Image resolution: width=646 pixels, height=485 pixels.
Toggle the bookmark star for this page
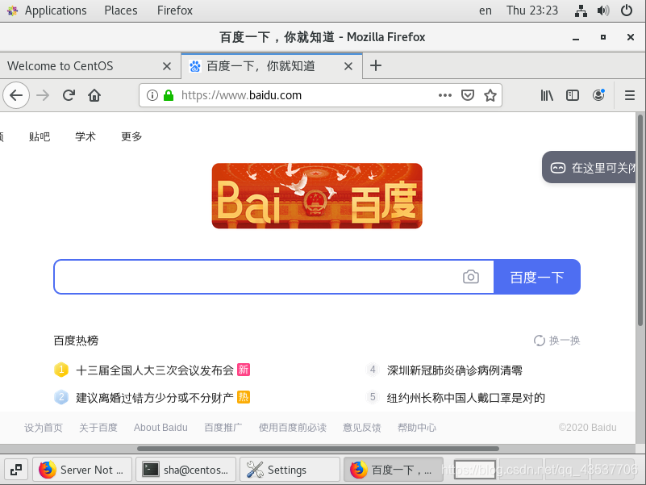click(x=490, y=94)
